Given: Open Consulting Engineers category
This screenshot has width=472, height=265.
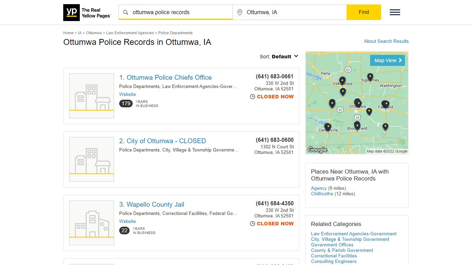Looking at the screenshot, I should 334,262.
